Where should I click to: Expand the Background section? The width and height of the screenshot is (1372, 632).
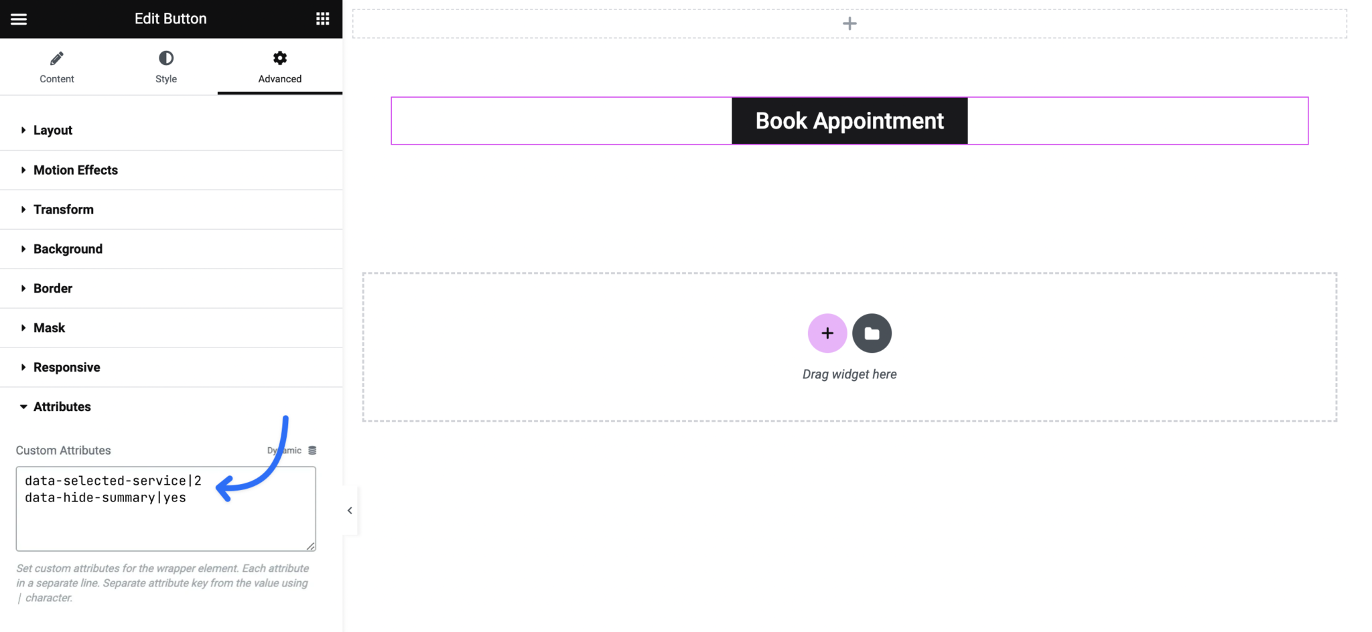68,248
